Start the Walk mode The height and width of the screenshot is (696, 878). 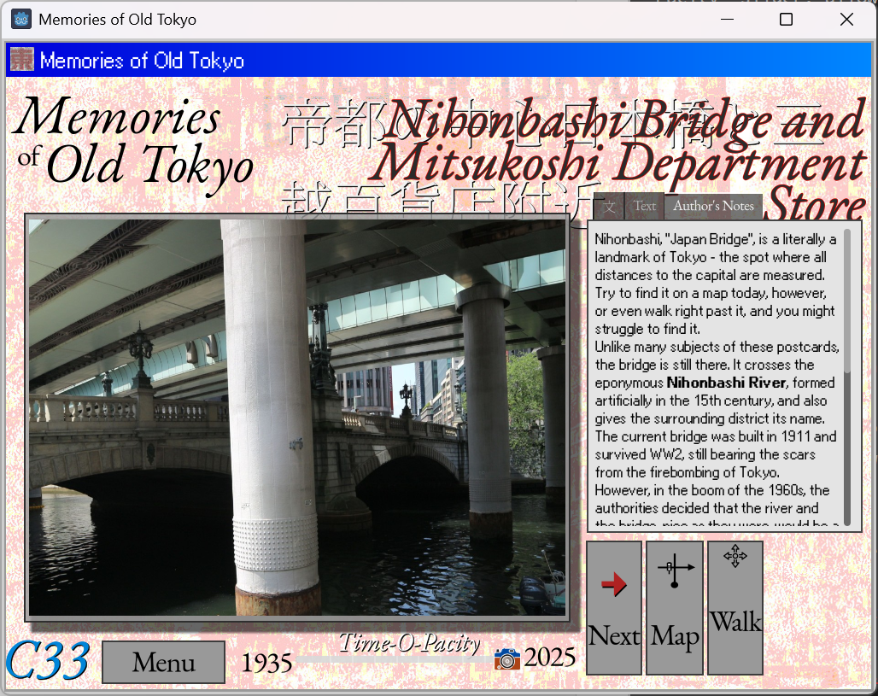[735, 607]
